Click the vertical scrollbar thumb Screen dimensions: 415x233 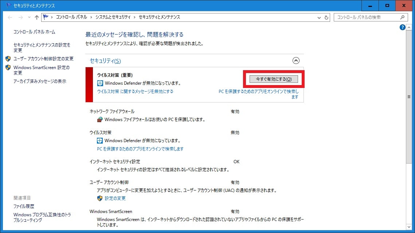pyautogui.click(x=409, y=97)
